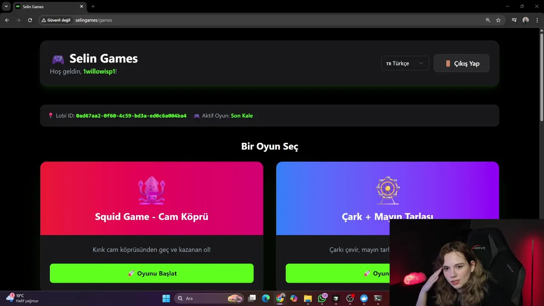The height and width of the screenshot is (306, 544).
Task: Open the media controls icon in Chrome toolbar
Action: [514, 20]
